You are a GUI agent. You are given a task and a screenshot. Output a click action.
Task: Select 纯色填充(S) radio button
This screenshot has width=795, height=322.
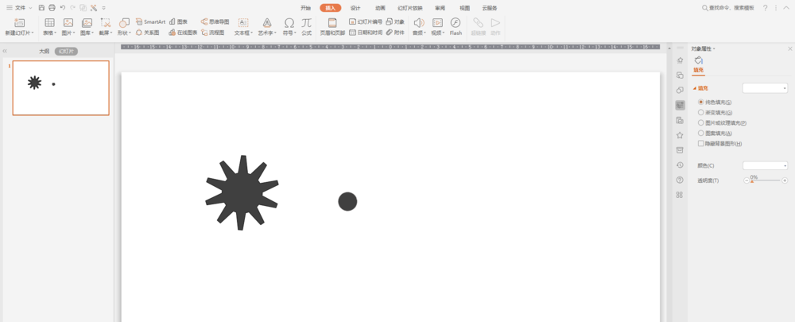coord(701,102)
